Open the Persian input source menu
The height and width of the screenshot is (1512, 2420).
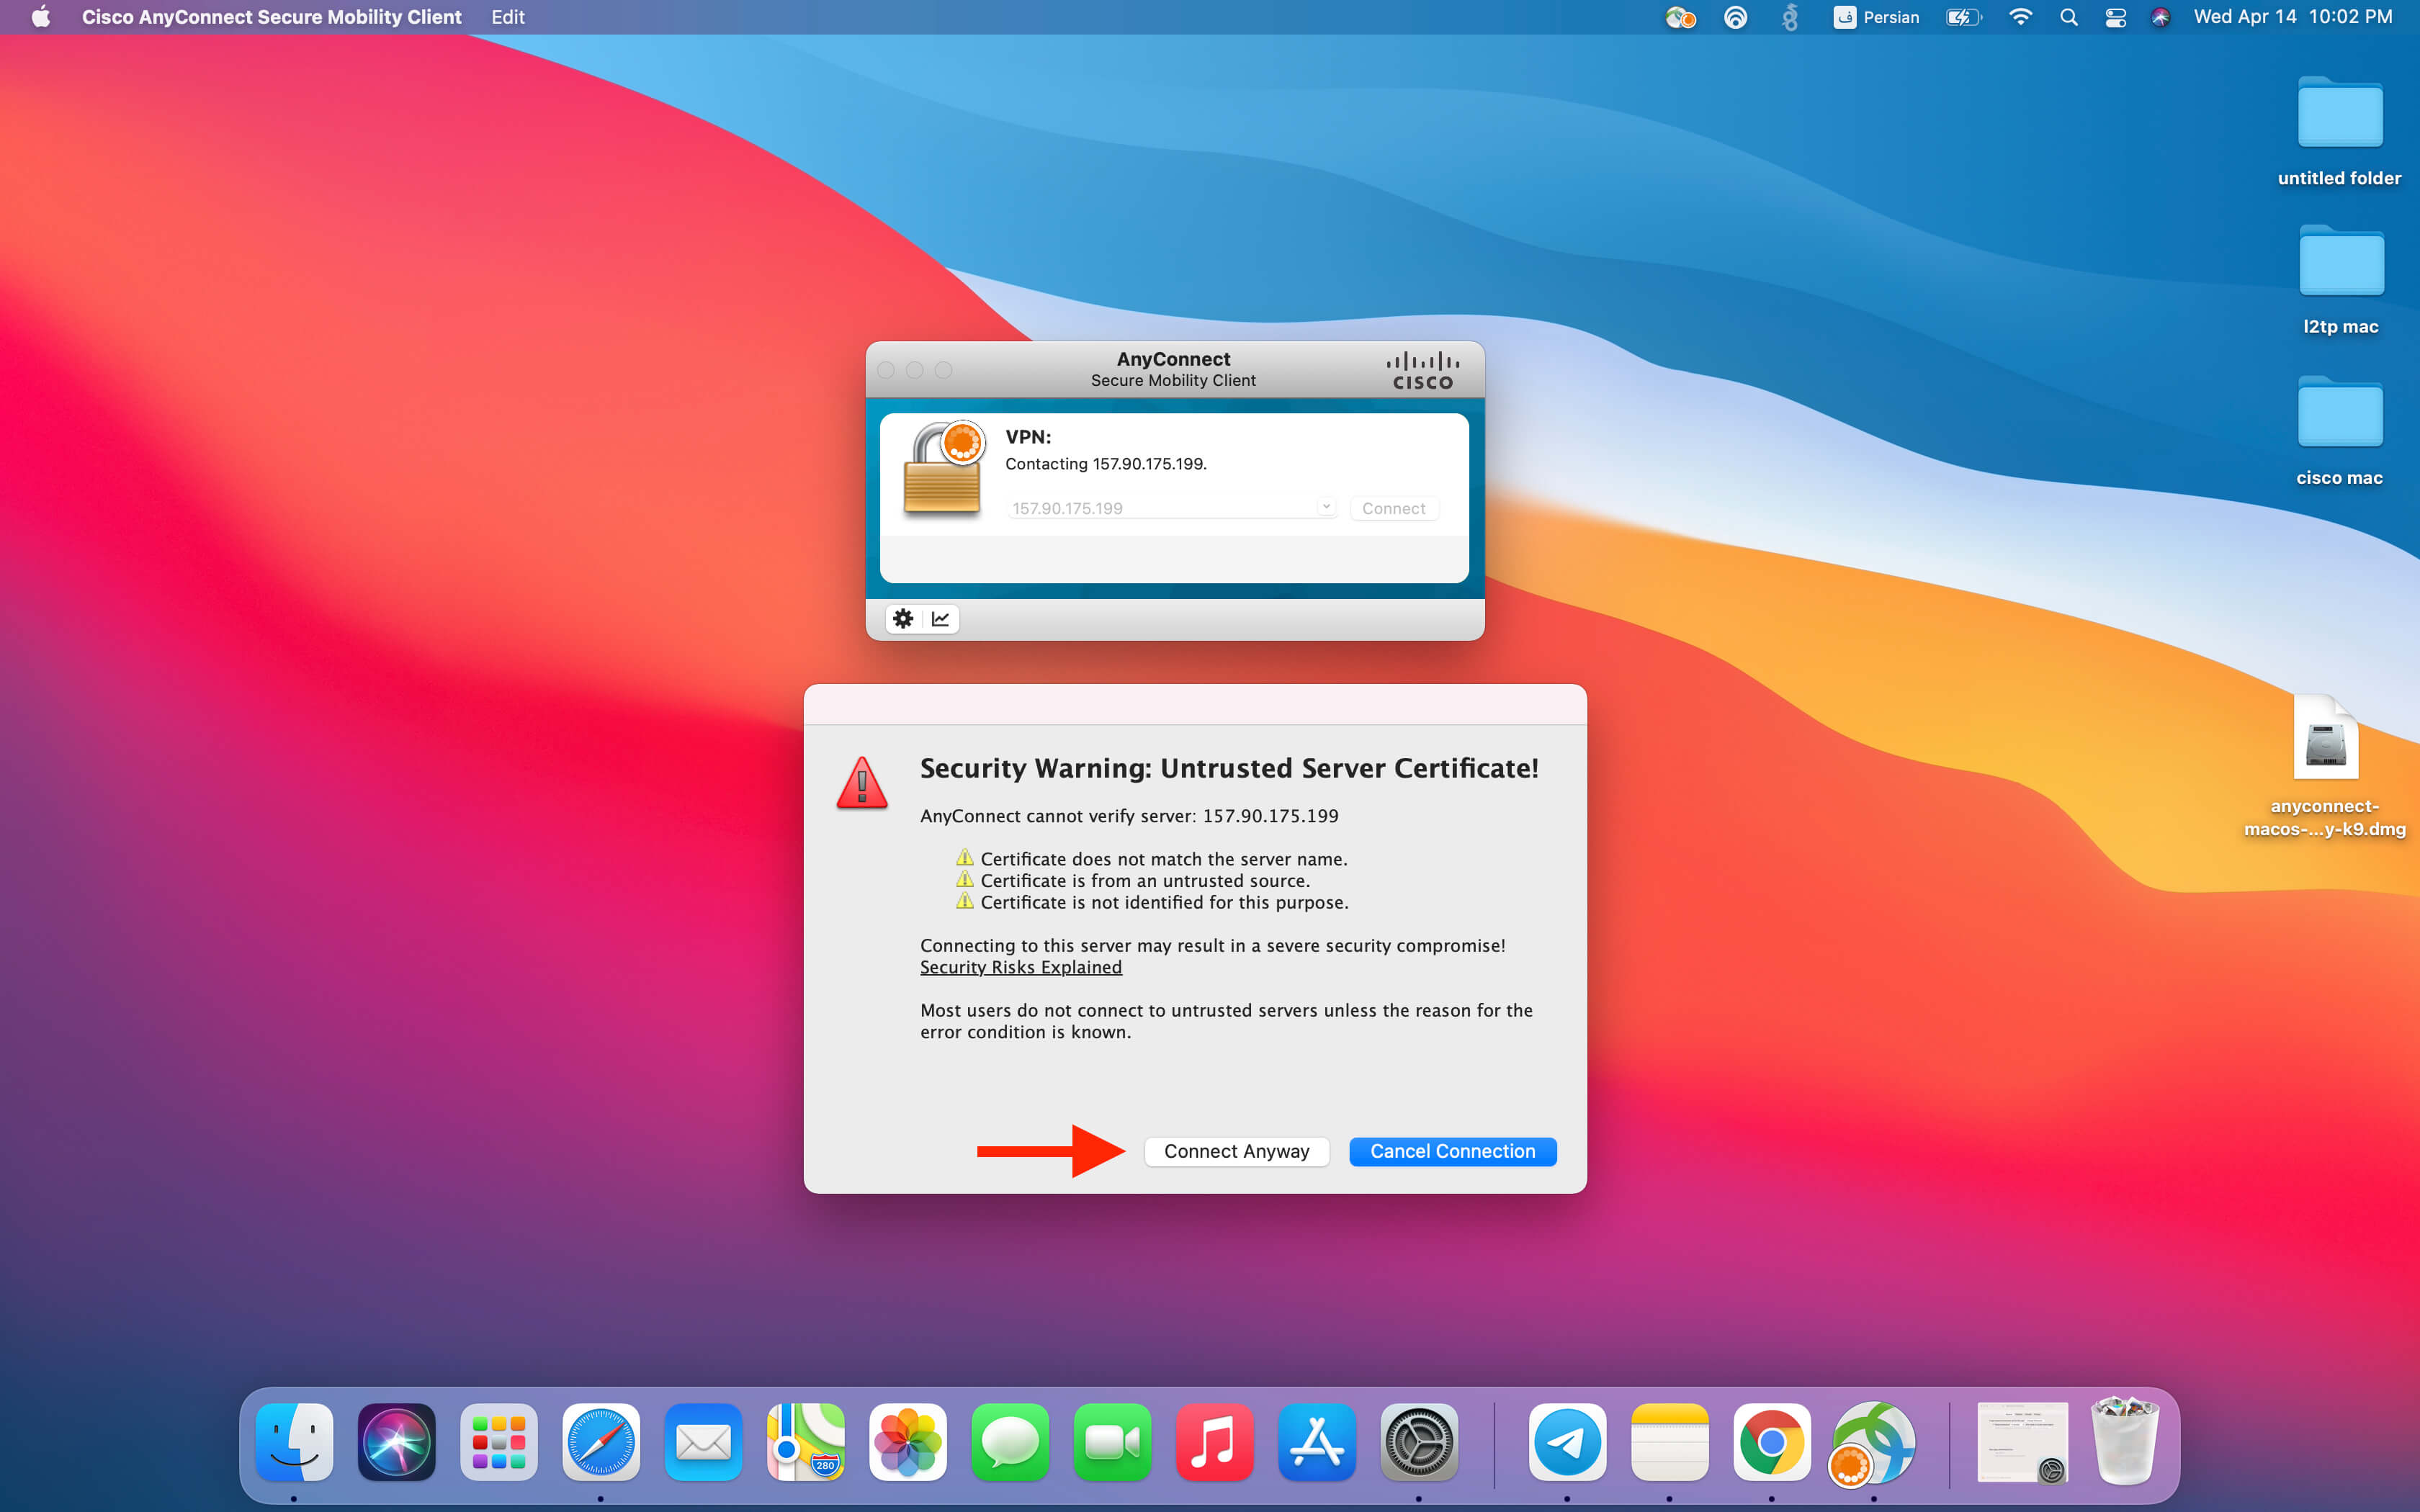tap(1876, 17)
